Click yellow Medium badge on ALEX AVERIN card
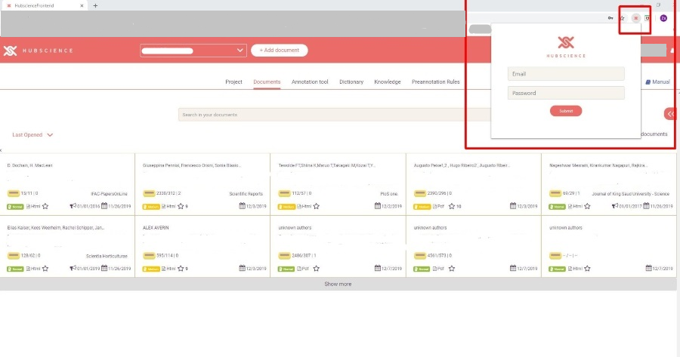The height and width of the screenshot is (357, 680). 151,269
